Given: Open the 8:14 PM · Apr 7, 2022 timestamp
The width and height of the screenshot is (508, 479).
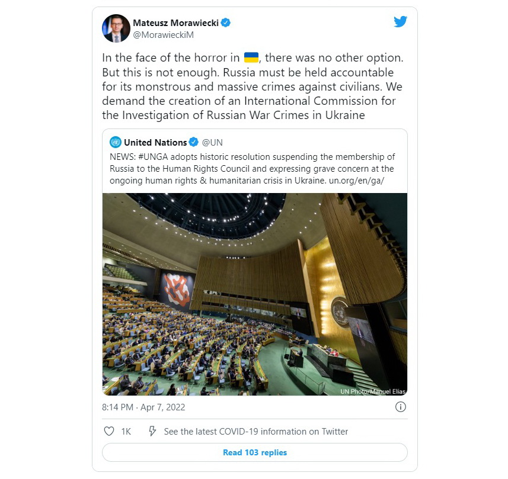Looking at the screenshot, I should pyautogui.click(x=143, y=407).
